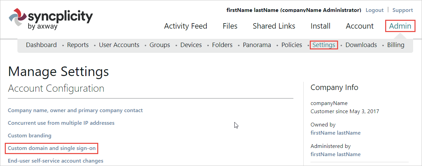Click the 'firstName lastName (companyName Administrator)' header text
Viewport: 422px width, 166px height.
click(x=294, y=10)
